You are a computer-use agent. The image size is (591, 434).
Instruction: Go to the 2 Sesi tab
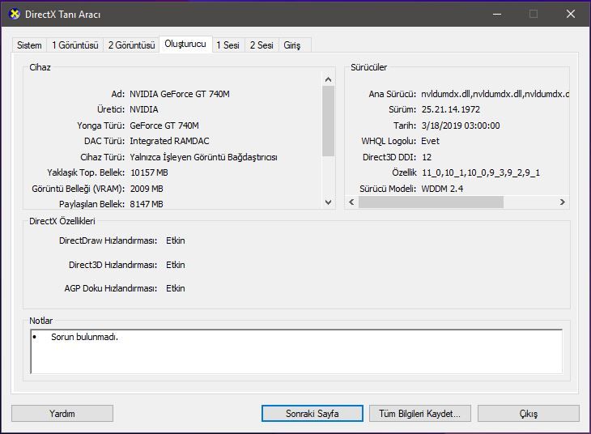pos(261,45)
